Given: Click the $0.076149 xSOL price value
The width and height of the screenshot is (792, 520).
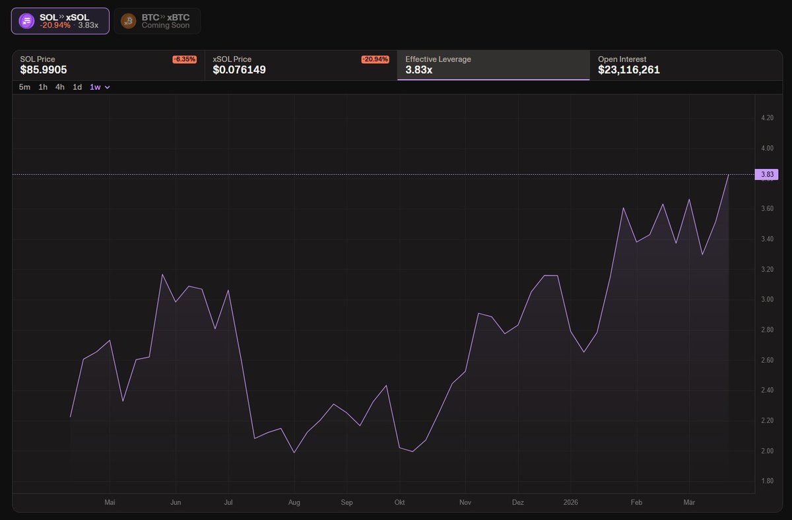Looking at the screenshot, I should coord(239,69).
